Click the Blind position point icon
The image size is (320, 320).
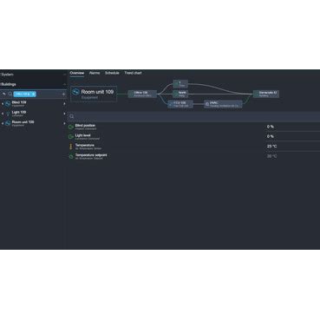(x=71, y=127)
